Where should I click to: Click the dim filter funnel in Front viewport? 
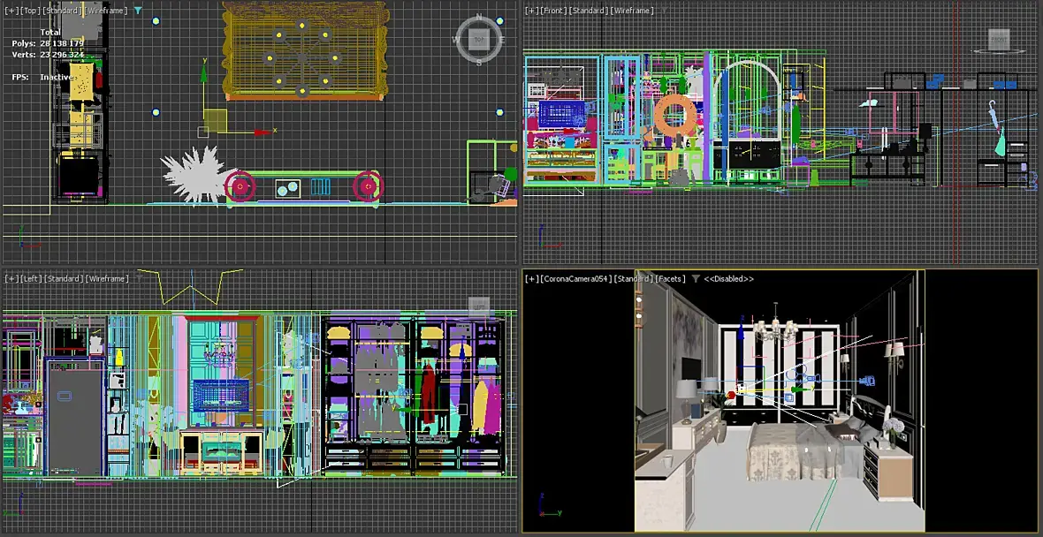pyautogui.click(x=663, y=11)
